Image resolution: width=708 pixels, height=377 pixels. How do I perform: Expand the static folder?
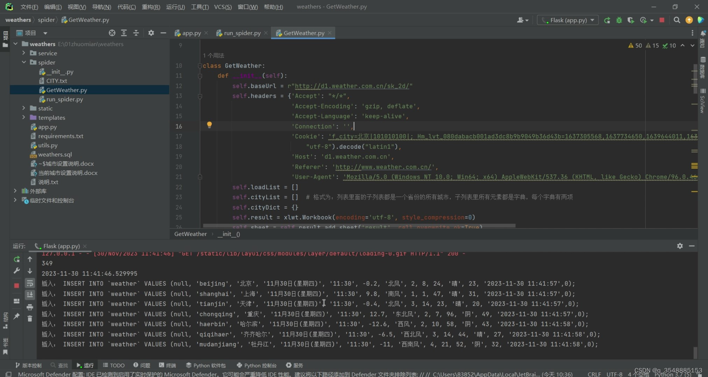23,108
